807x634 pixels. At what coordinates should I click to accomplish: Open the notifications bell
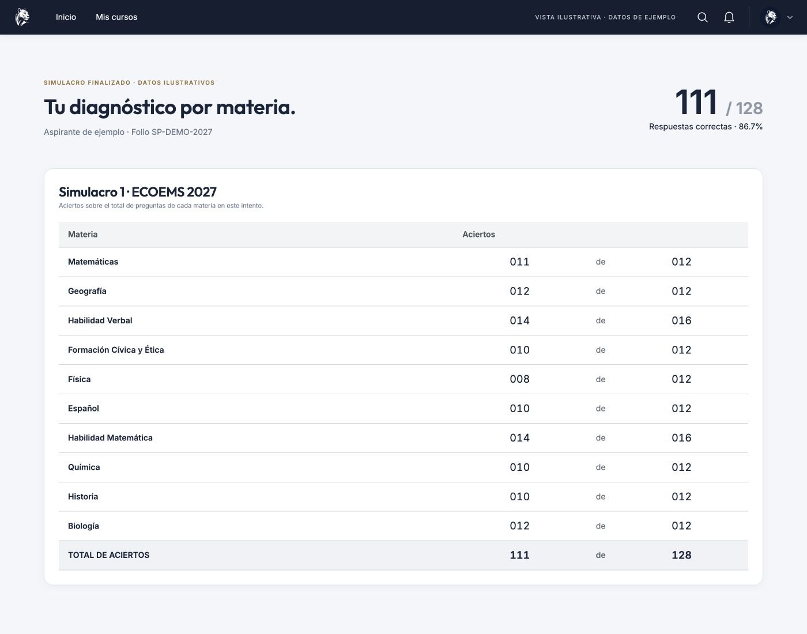pos(729,17)
